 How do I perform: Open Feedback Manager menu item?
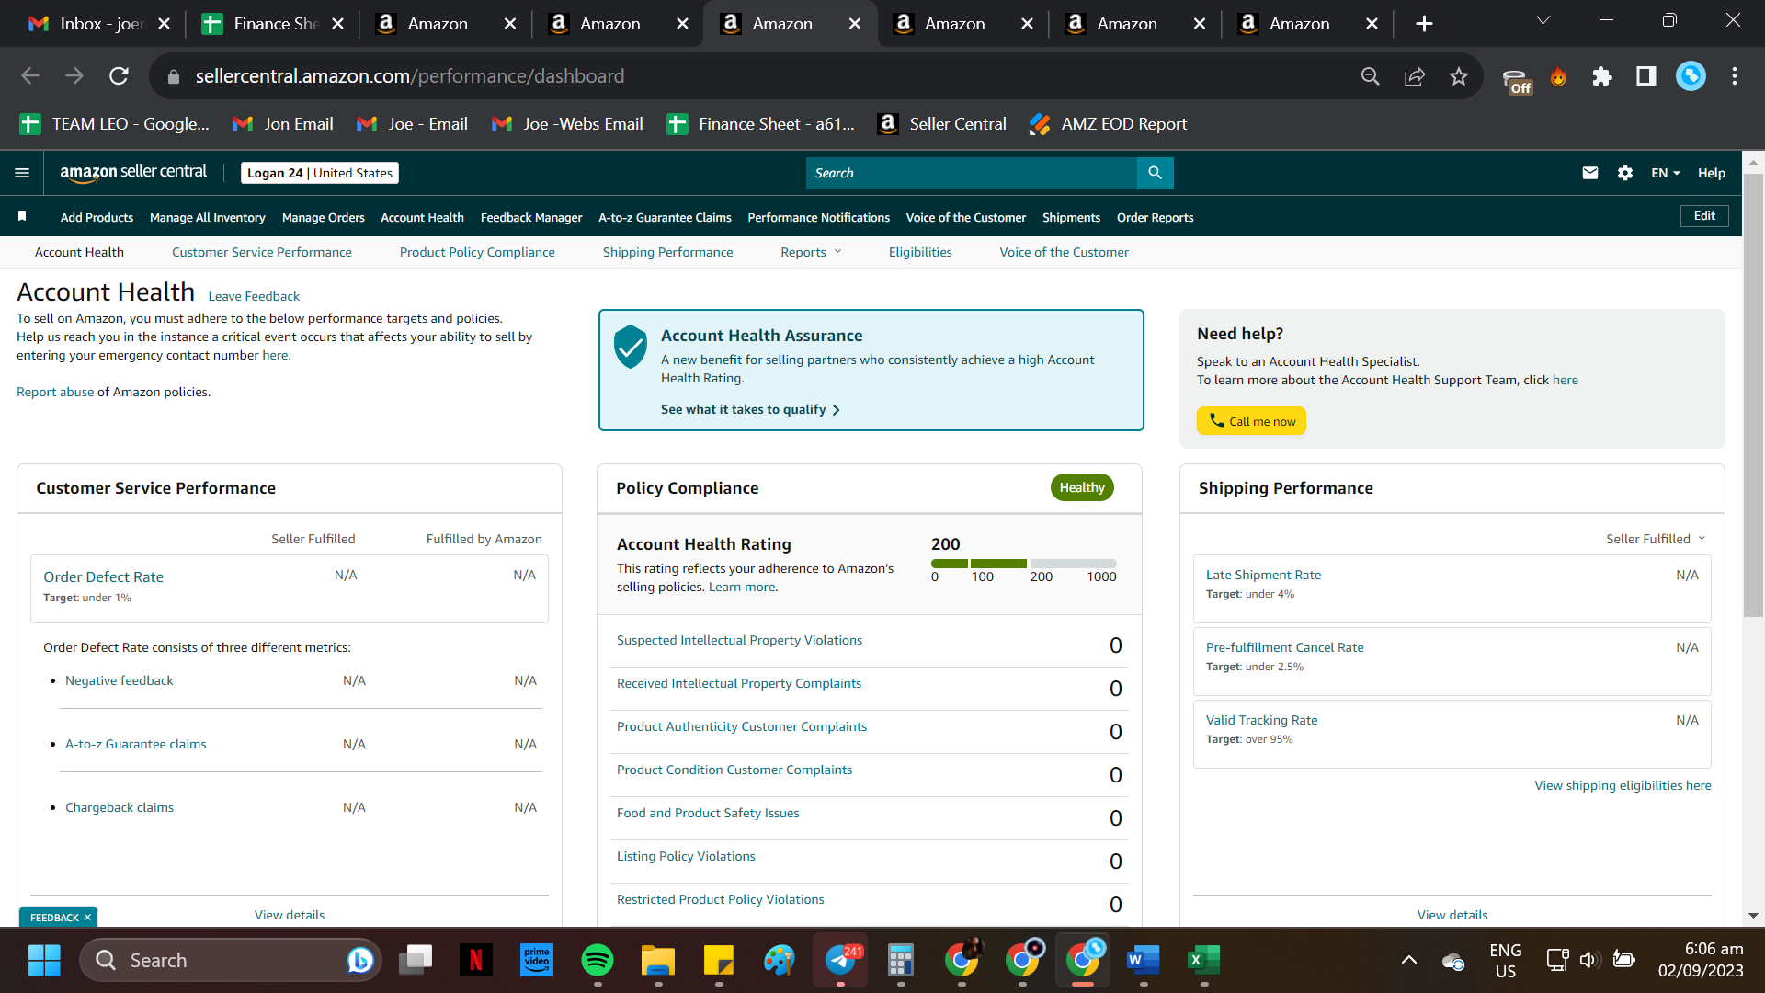pyautogui.click(x=531, y=217)
